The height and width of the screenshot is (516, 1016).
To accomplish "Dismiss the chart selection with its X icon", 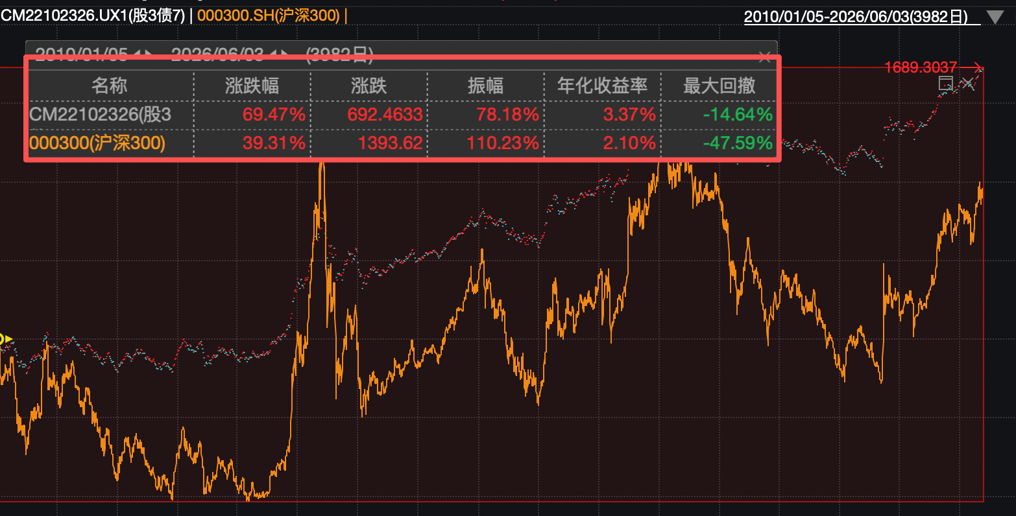I will click(x=968, y=84).
